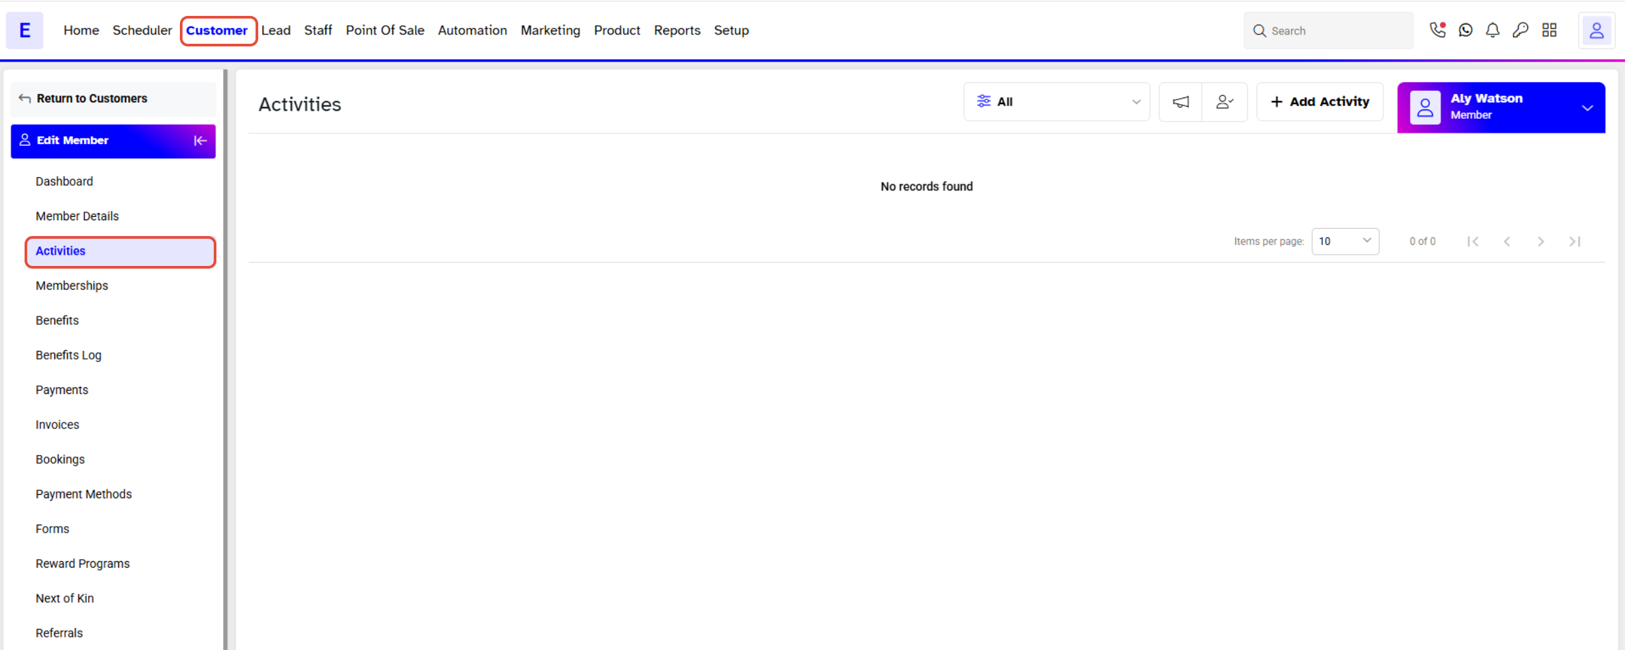This screenshot has width=1625, height=650.
Task: Click the E logo icon
Action: point(25,31)
